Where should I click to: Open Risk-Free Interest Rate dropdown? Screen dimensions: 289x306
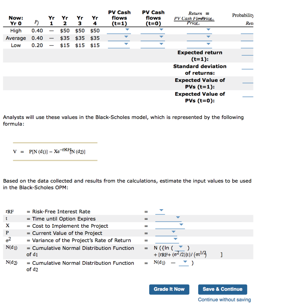161,210
